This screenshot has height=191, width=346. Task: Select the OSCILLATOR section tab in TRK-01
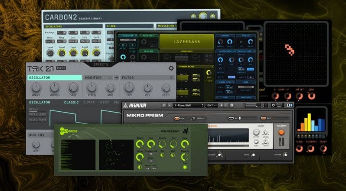(54, 77)
